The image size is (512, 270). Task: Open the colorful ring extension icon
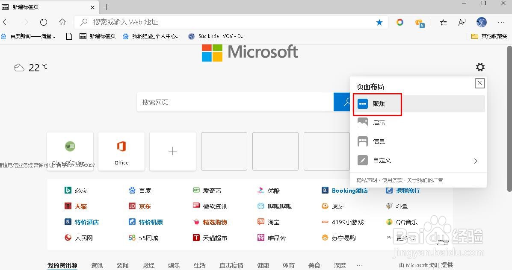tap(400, 22)
